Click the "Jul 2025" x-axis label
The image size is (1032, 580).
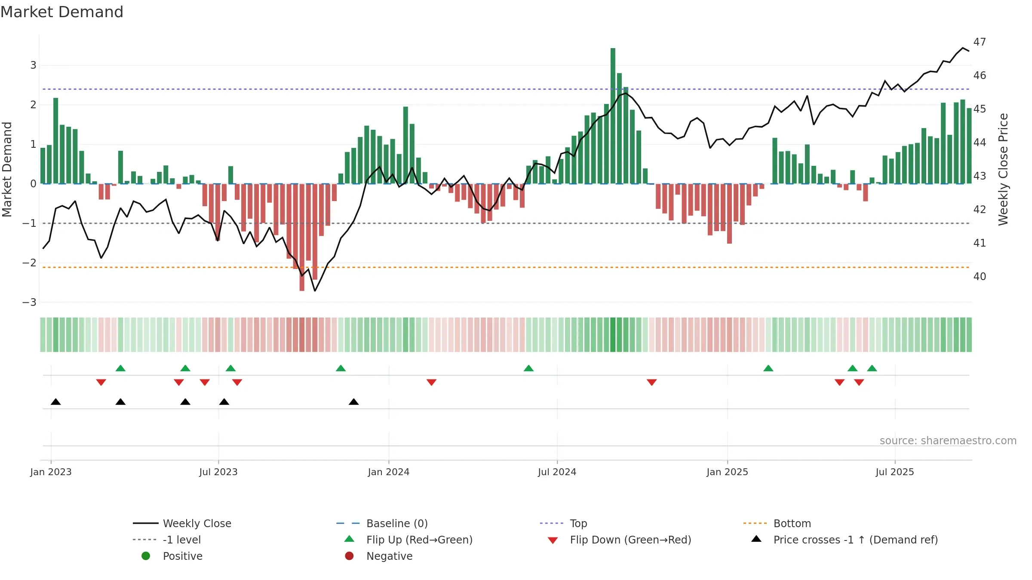coord(895,472)
